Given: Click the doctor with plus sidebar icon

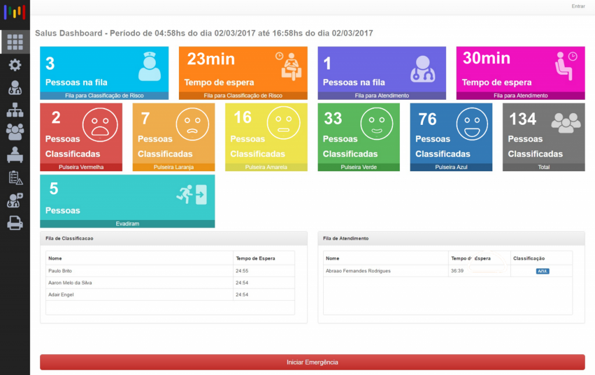Looking at the screenshot, I should pos(15,200).
